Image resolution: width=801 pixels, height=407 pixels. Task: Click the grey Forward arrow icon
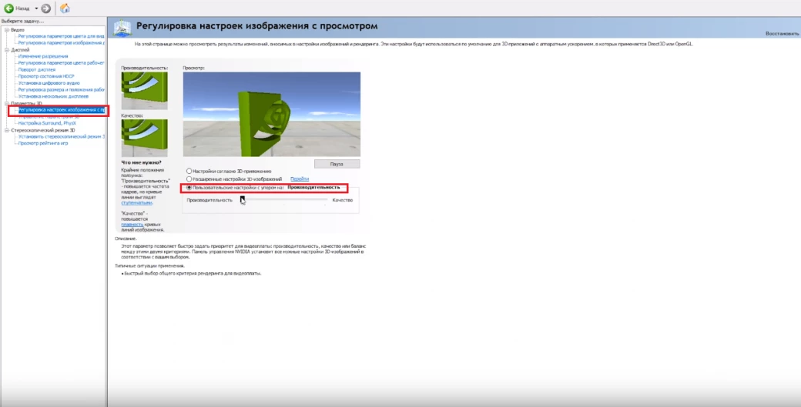tap(46, 8)
